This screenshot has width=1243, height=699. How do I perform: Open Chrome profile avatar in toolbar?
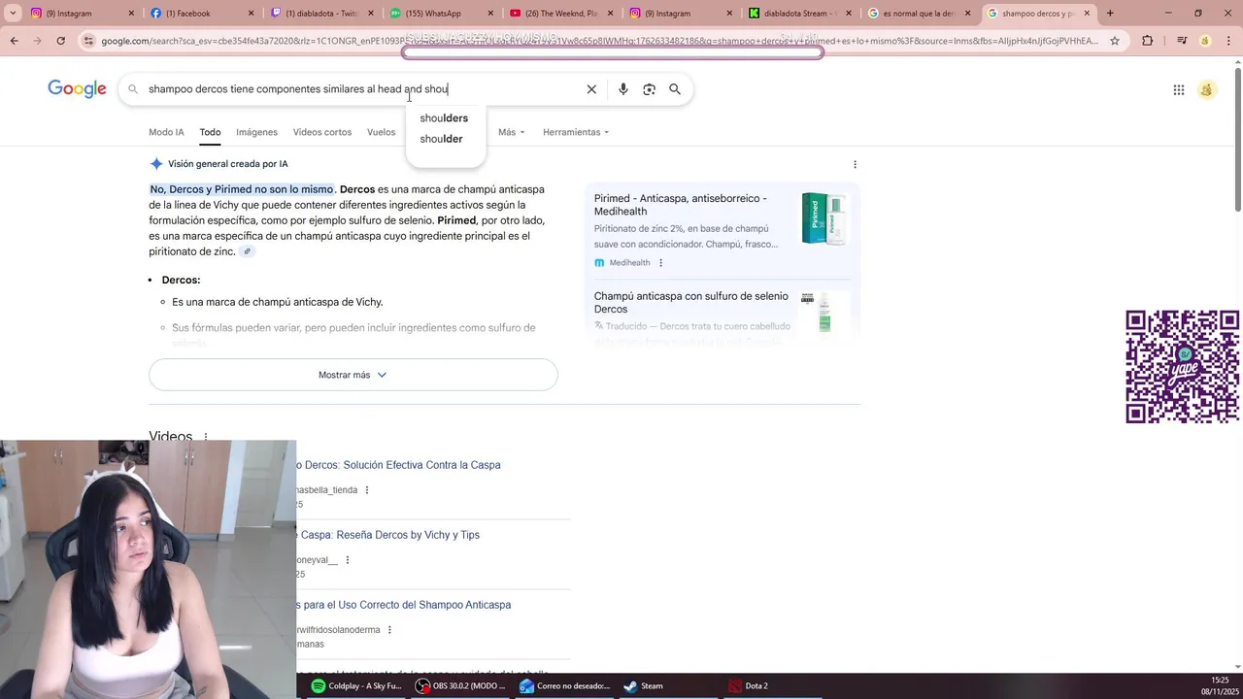(x=1205, y=41)
